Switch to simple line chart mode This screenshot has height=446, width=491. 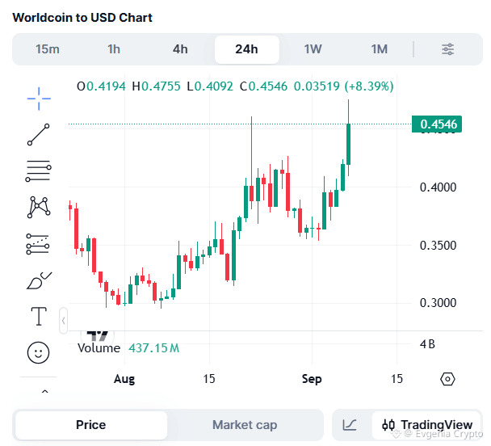pyautogui.click(x=350, y=425)
